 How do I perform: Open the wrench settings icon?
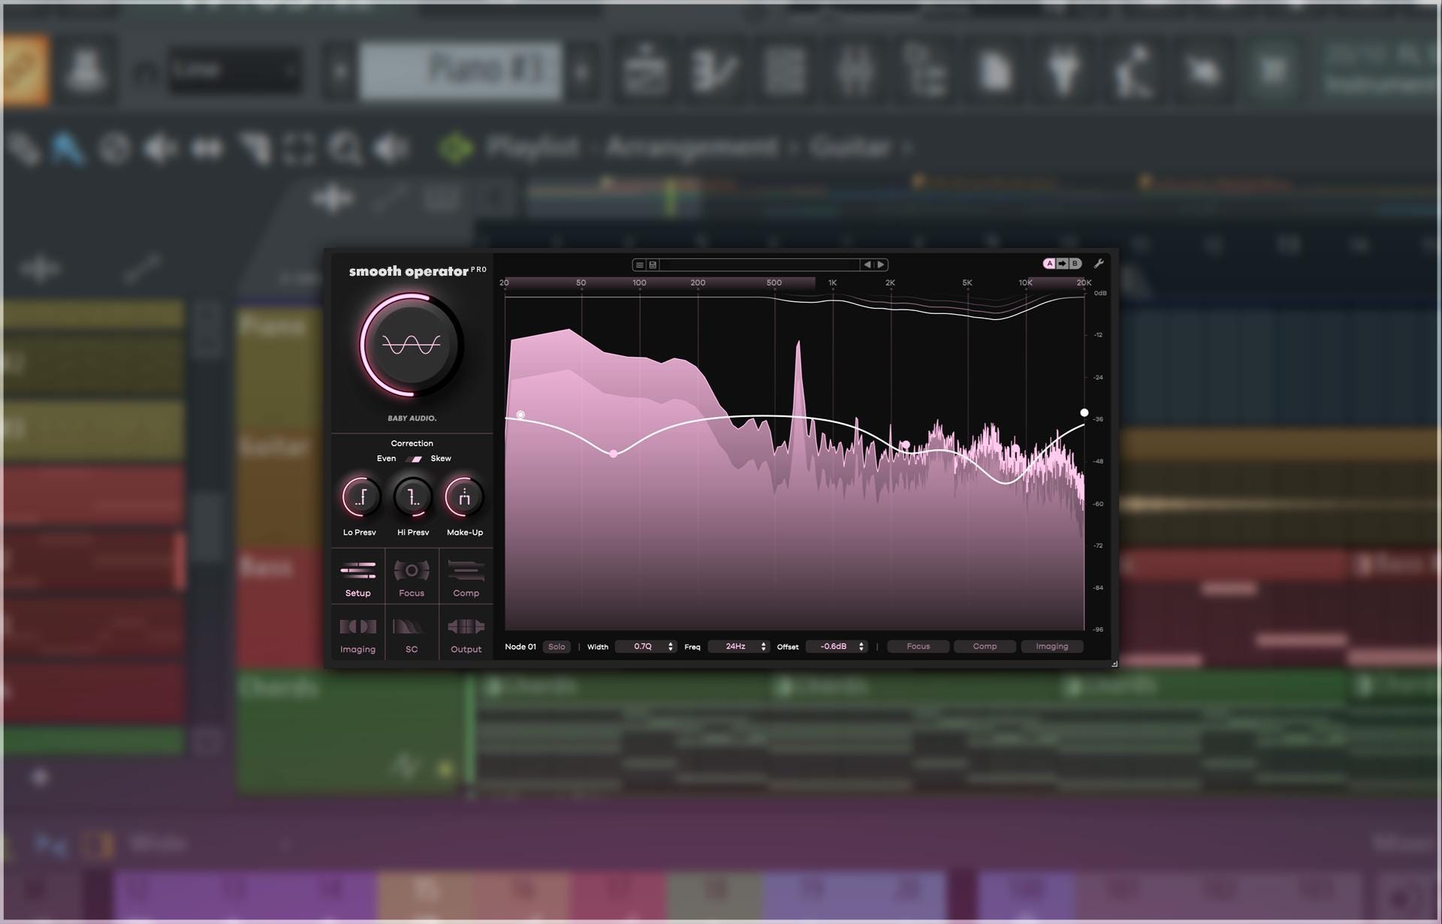tap(1098, 264)
